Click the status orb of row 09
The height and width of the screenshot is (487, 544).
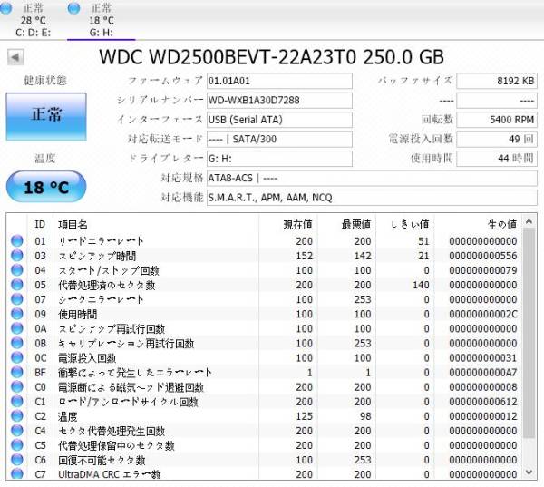point(16,314)
